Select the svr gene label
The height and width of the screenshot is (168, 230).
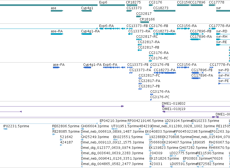(218, 8)
